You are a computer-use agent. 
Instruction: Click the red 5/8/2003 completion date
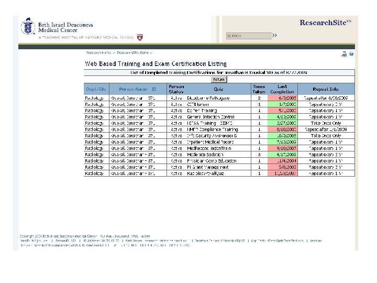283,167
